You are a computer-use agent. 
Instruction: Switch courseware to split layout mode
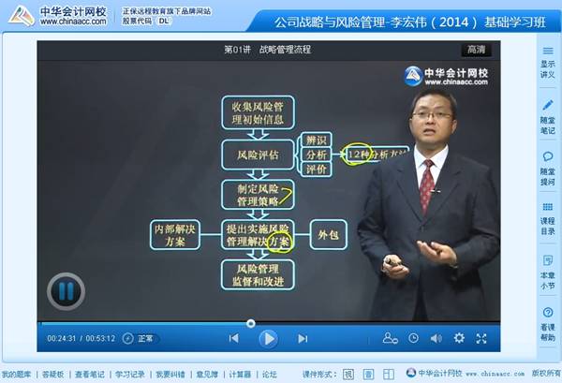[x=389, y=375]
